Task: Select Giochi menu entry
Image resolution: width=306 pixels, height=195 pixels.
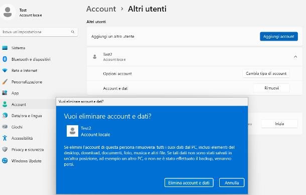Action: pyautogui.click(x=17, y=127)
